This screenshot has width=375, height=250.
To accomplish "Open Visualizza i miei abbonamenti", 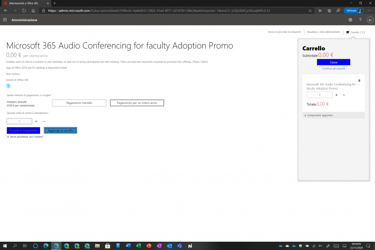I will tap(324, 32).
